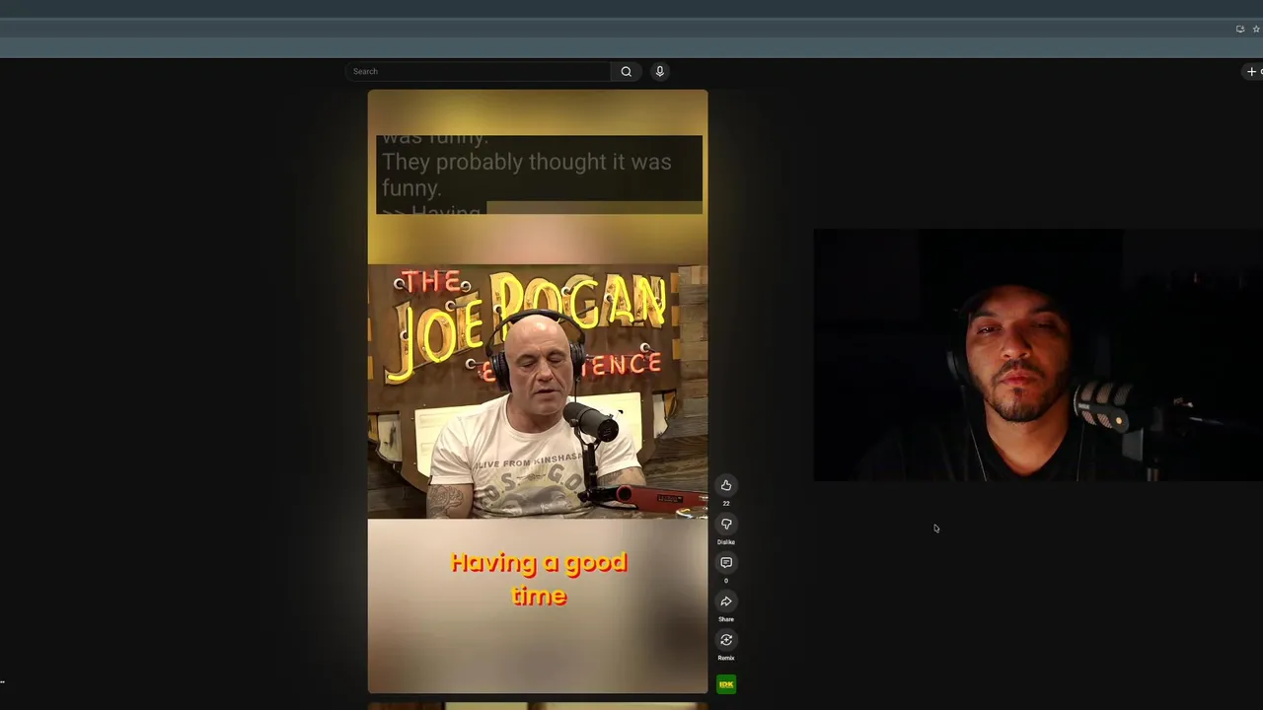Click the magnifier search button
The width and height of the screenshot is (1263, 710).
coord(626,71)
